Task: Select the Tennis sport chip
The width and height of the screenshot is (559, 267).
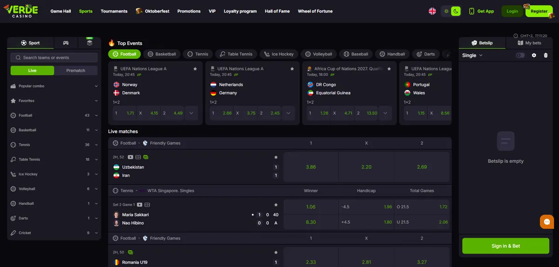Action: (198, 54)
